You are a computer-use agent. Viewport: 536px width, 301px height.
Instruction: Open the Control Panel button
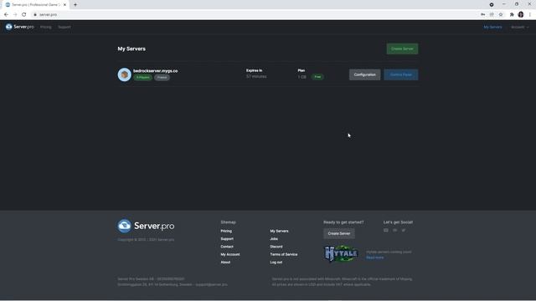401,74
